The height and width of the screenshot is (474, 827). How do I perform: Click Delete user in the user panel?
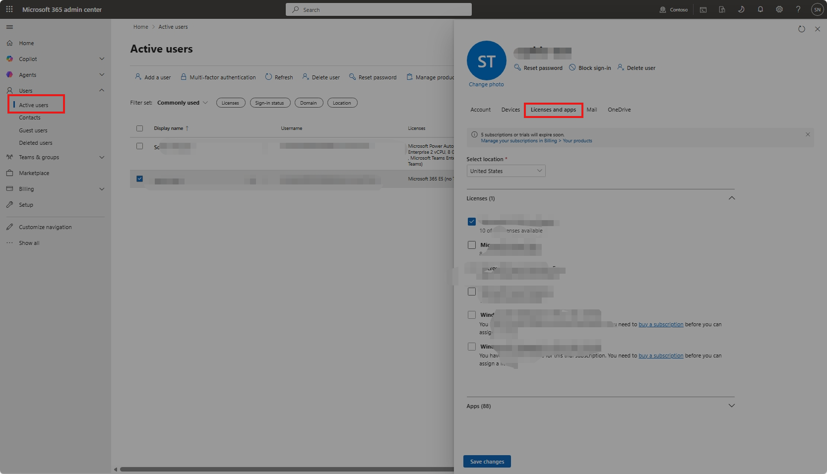point(636,68)
